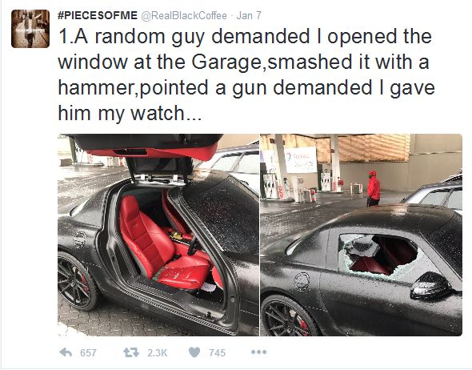Click the side mirror in right photo
Screen dimensions: 472x370
pyautogui.click(x=431, y=286)
